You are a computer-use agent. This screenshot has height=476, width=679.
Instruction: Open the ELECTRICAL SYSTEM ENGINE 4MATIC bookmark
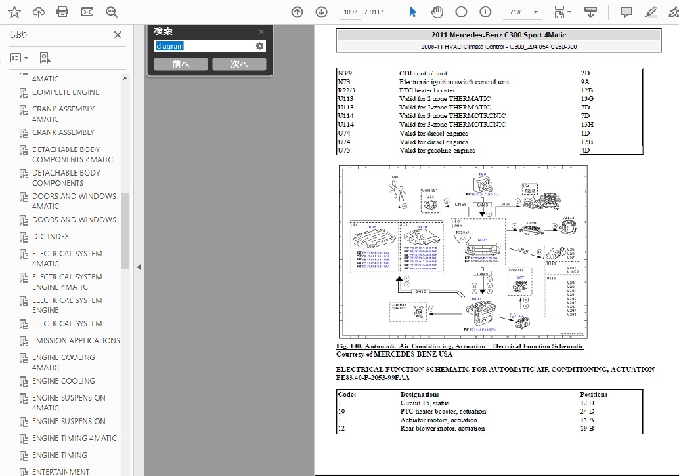tap(67, 282)
